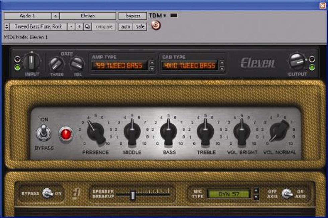Click Amp Type down arrow
The height and width of the screenshot is (218, 328).
click(152, 69)
